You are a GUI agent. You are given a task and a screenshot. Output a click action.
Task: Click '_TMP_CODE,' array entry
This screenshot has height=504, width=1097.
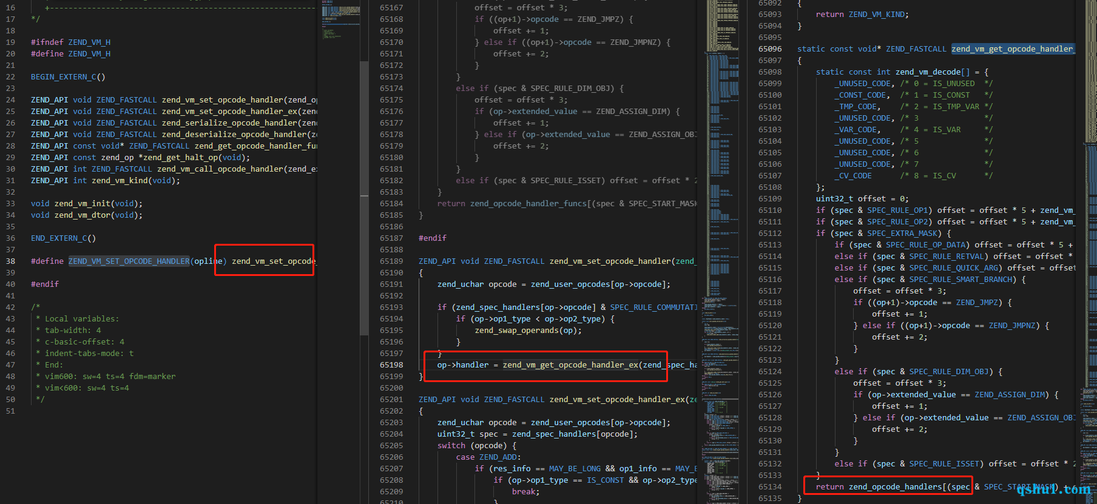[857, 107]
